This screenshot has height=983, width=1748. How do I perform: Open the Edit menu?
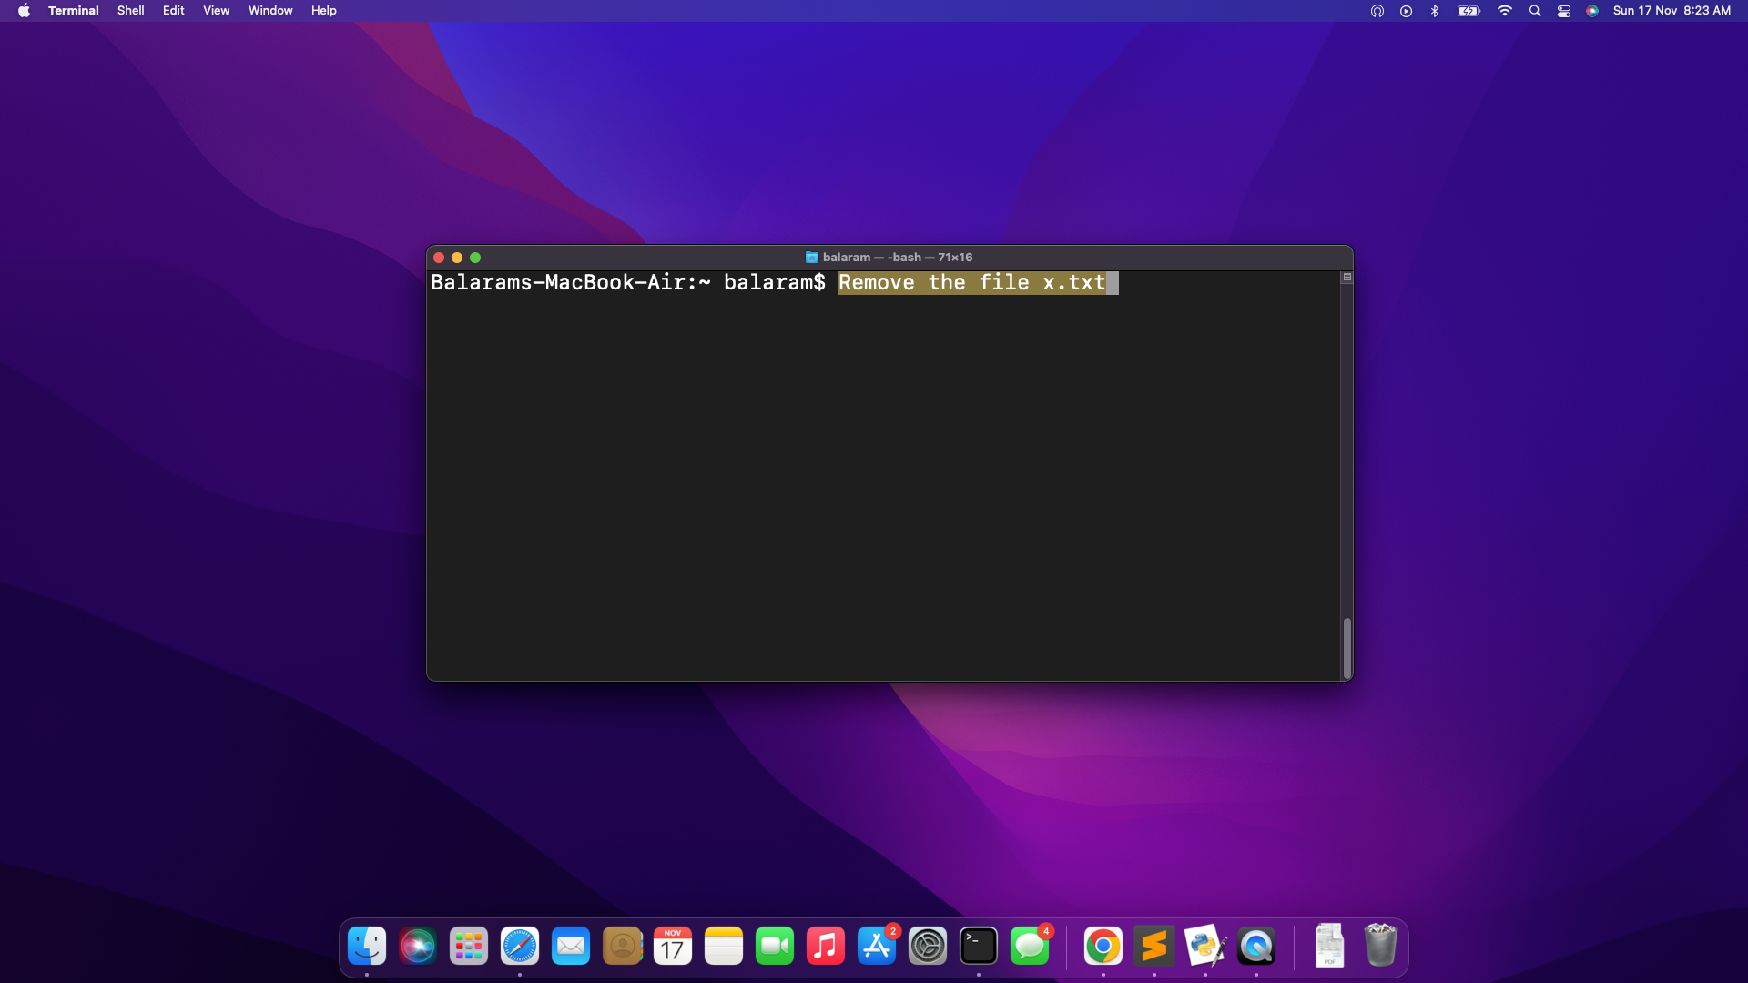click(173, 11)
